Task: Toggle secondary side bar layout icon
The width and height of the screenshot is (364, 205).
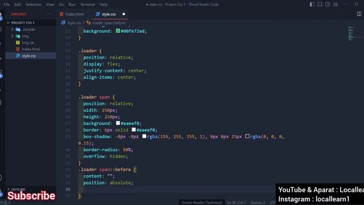Action: (328, 5)
